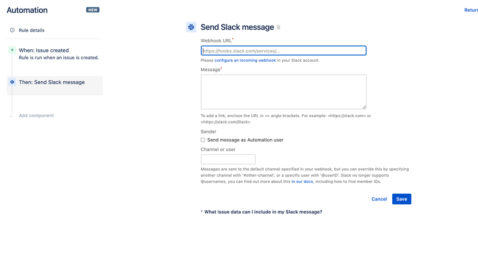Select the When: Issue created step

tap(55, 54)
